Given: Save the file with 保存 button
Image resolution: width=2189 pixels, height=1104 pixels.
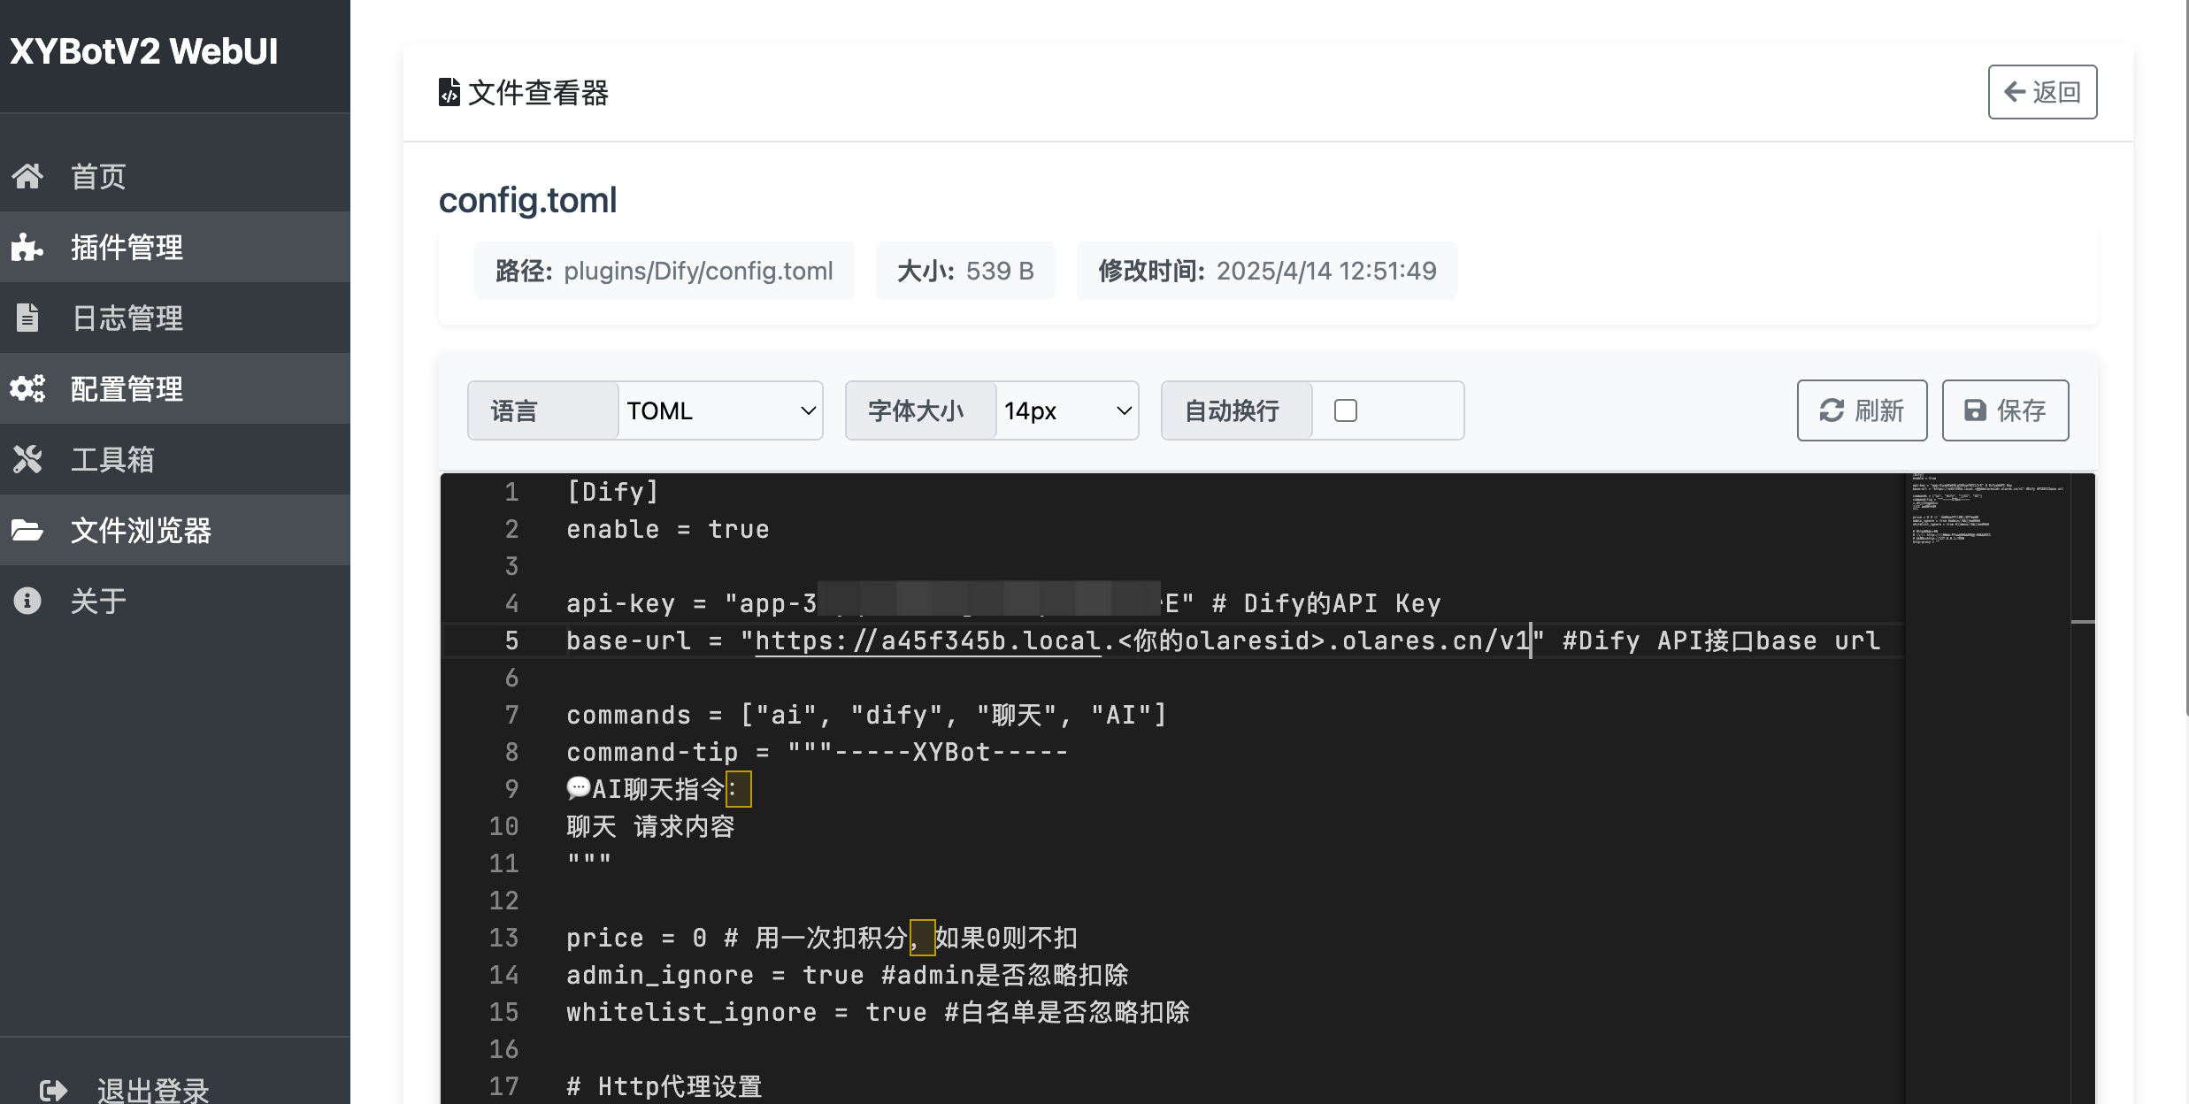Looking at the screenshot, I should pos(2005,410).
